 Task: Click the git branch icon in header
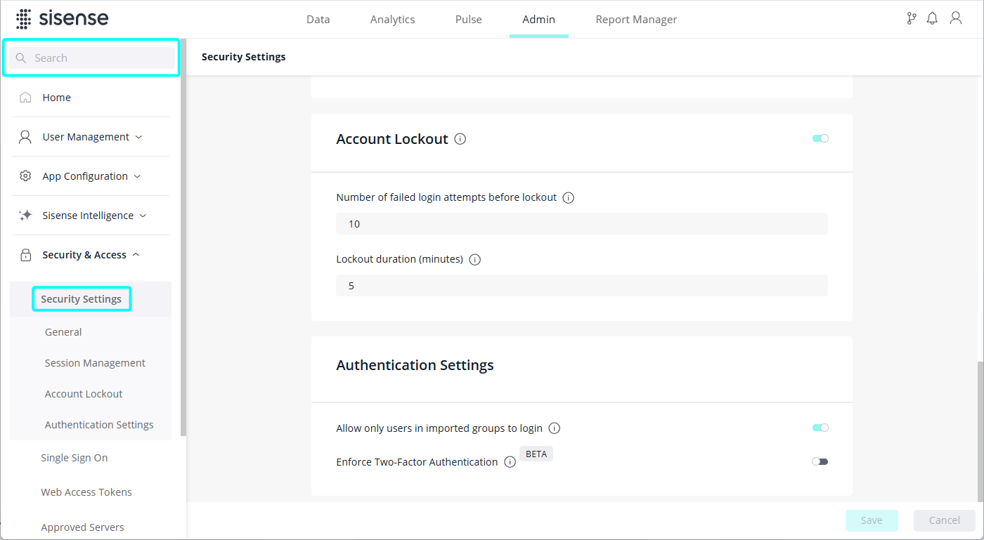912,19
